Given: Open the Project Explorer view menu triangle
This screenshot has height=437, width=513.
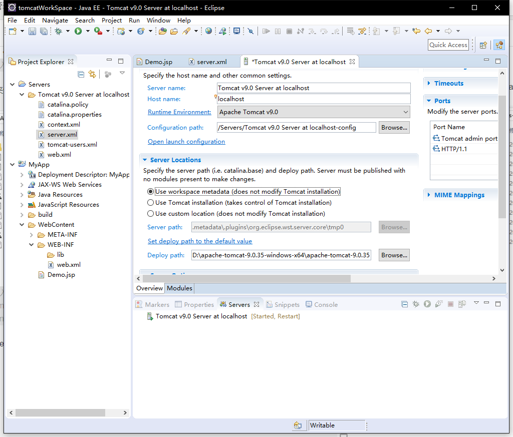Looking at the screenshot, I should tap(122, 73).
